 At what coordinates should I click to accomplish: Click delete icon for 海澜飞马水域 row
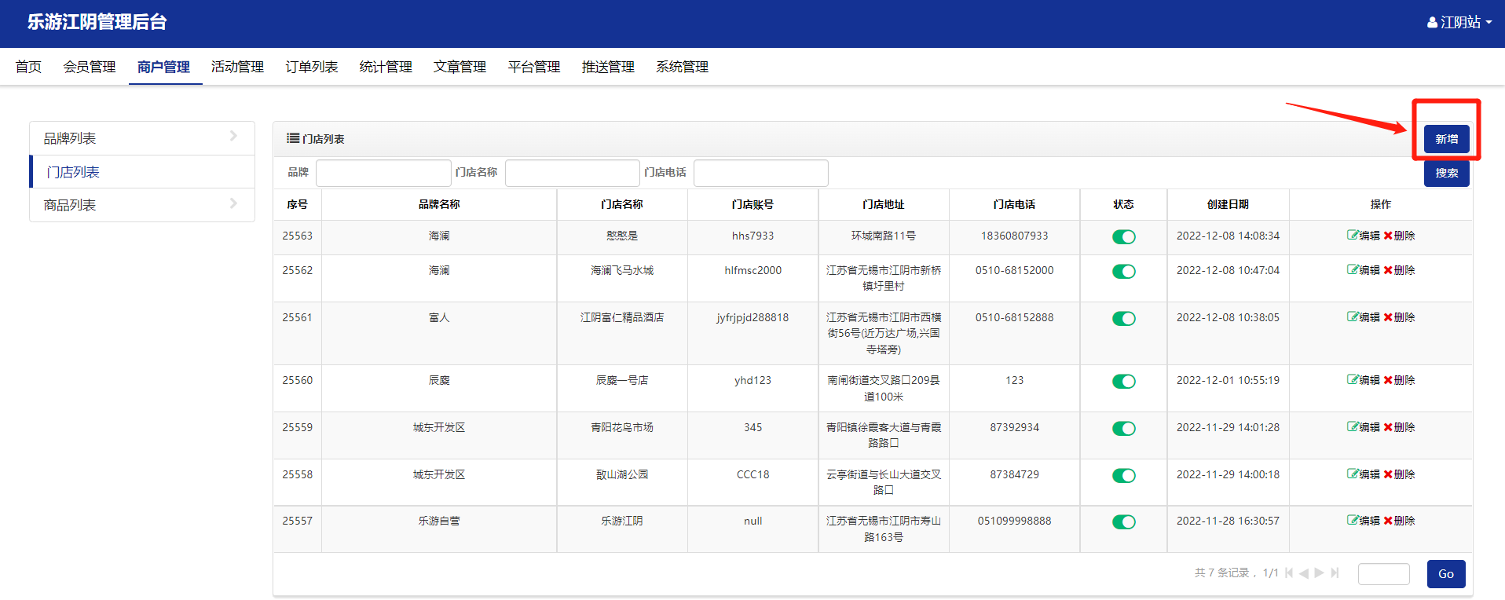click(1399, 270)
